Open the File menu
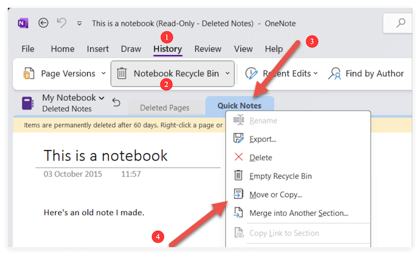This screenshot has width=420, height=255. point(28,49)
